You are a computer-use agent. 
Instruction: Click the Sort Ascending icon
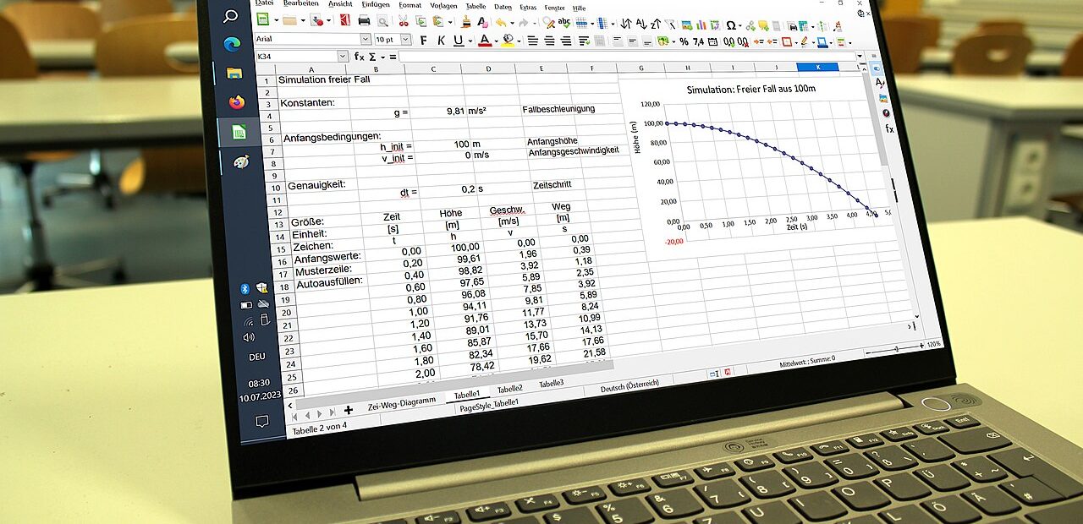pos(641,24)
